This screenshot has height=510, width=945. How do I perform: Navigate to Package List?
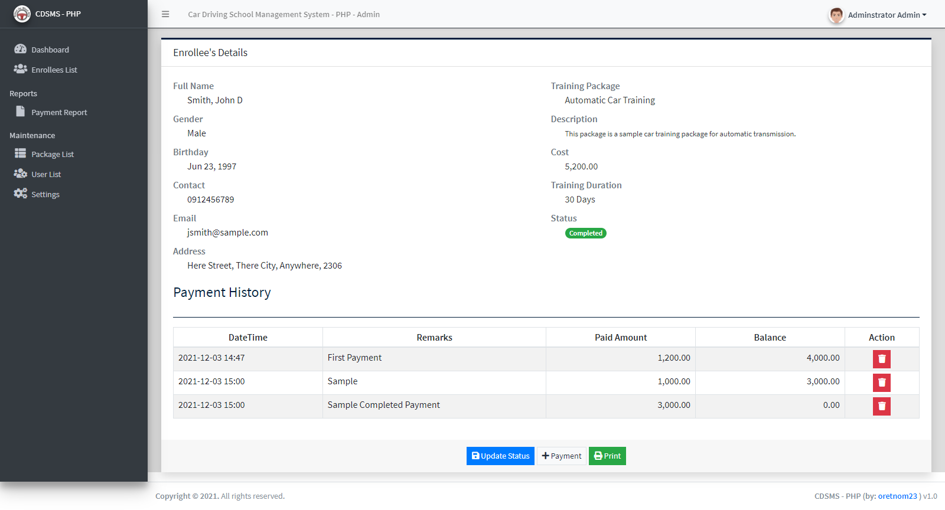(73, 154)
